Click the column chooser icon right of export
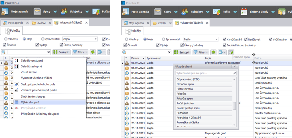 coord(231,52)
